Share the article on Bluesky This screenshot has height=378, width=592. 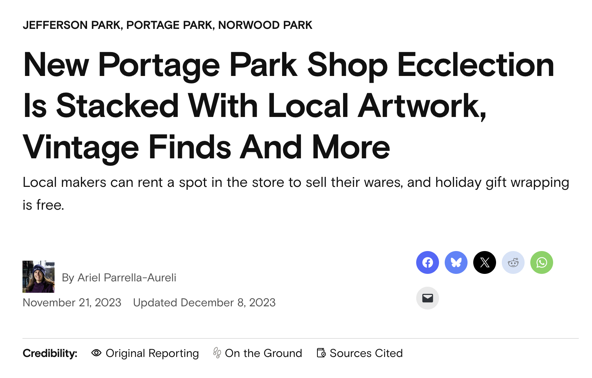[456, 262]
